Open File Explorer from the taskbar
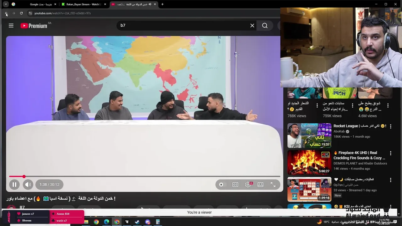The height and width of the screenshot is (226, 402). 86,222
